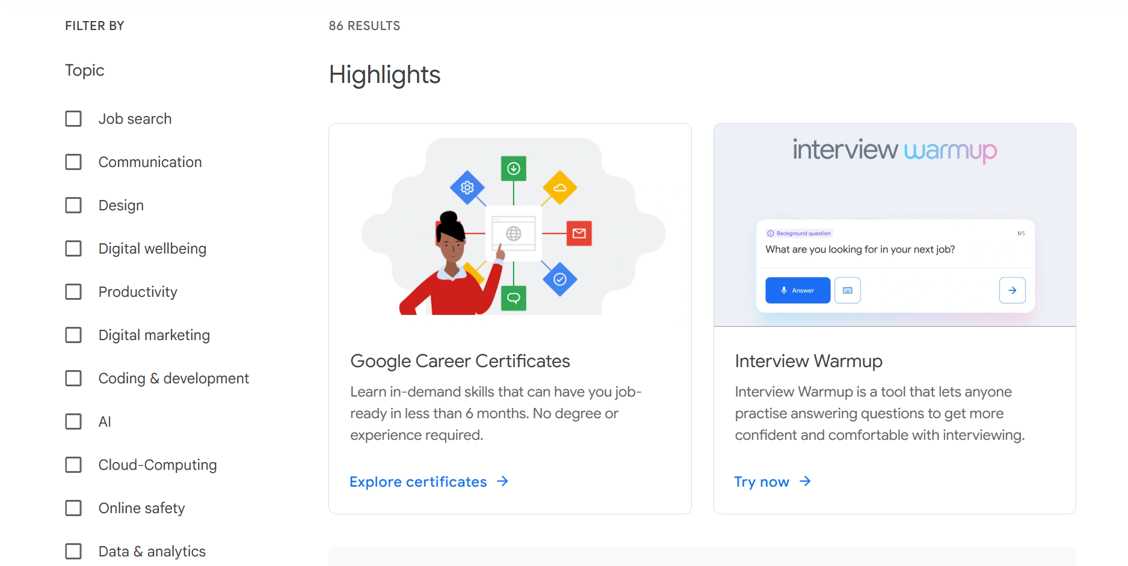The width and height of the screenshot is (1128, 566).
Task: Tick the Design filter checkbox
Action: point(73,205)
